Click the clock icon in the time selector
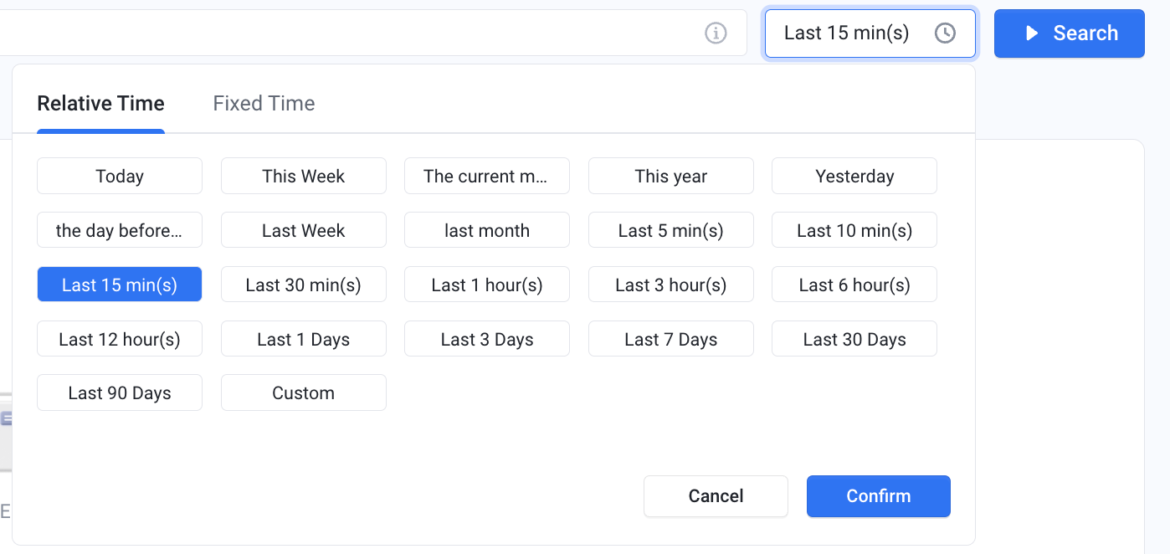Screen dimensions: 1170x554 pos(945,33)
